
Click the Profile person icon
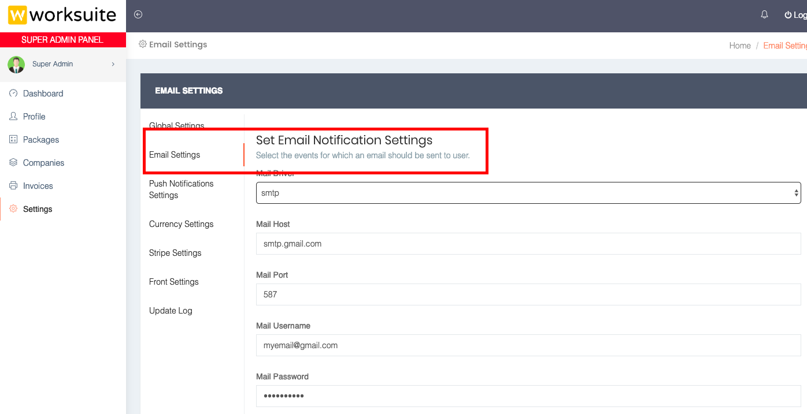(x=13, y=116)
